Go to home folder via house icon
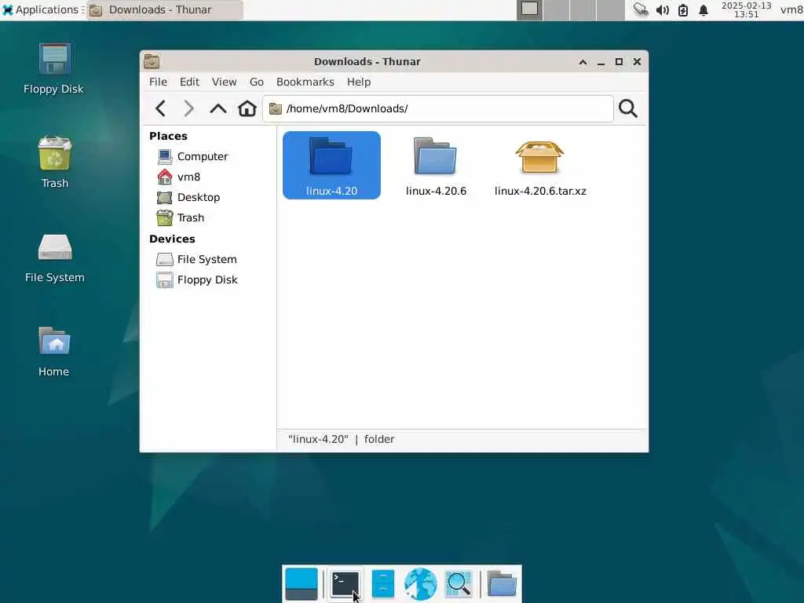Image resolution: width=804 pixels, height=603 pixels. coord(247,108)
